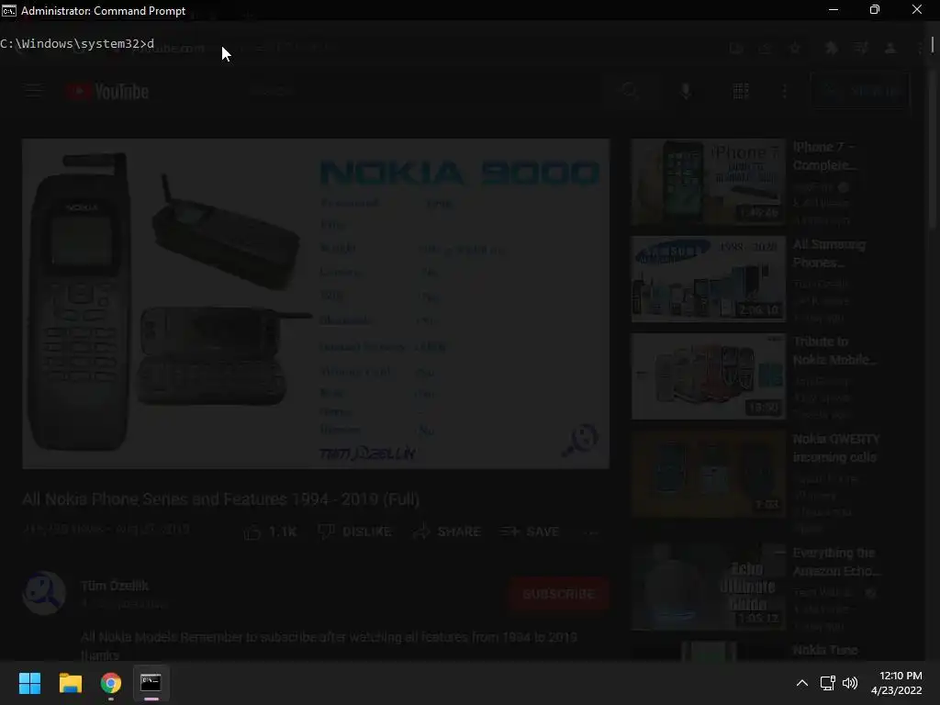This screenshot has height=705, width=940.
Task: Click YouTube Sign In button in background
Action: (860, 91)
